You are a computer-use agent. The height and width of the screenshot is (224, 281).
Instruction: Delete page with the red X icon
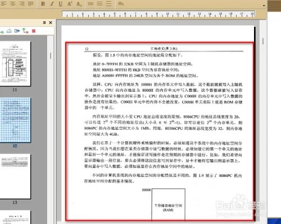click(x=34, y=31)
